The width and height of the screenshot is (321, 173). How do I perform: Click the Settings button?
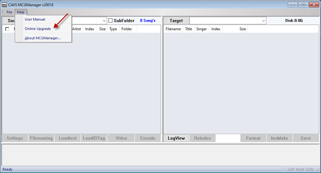(x=15, y=138)
